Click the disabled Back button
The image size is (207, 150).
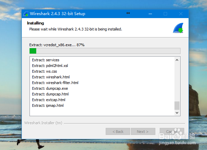tap(118, 132)
